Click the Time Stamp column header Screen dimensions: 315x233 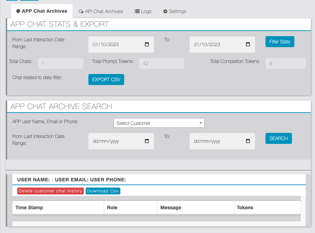(29, 208)
